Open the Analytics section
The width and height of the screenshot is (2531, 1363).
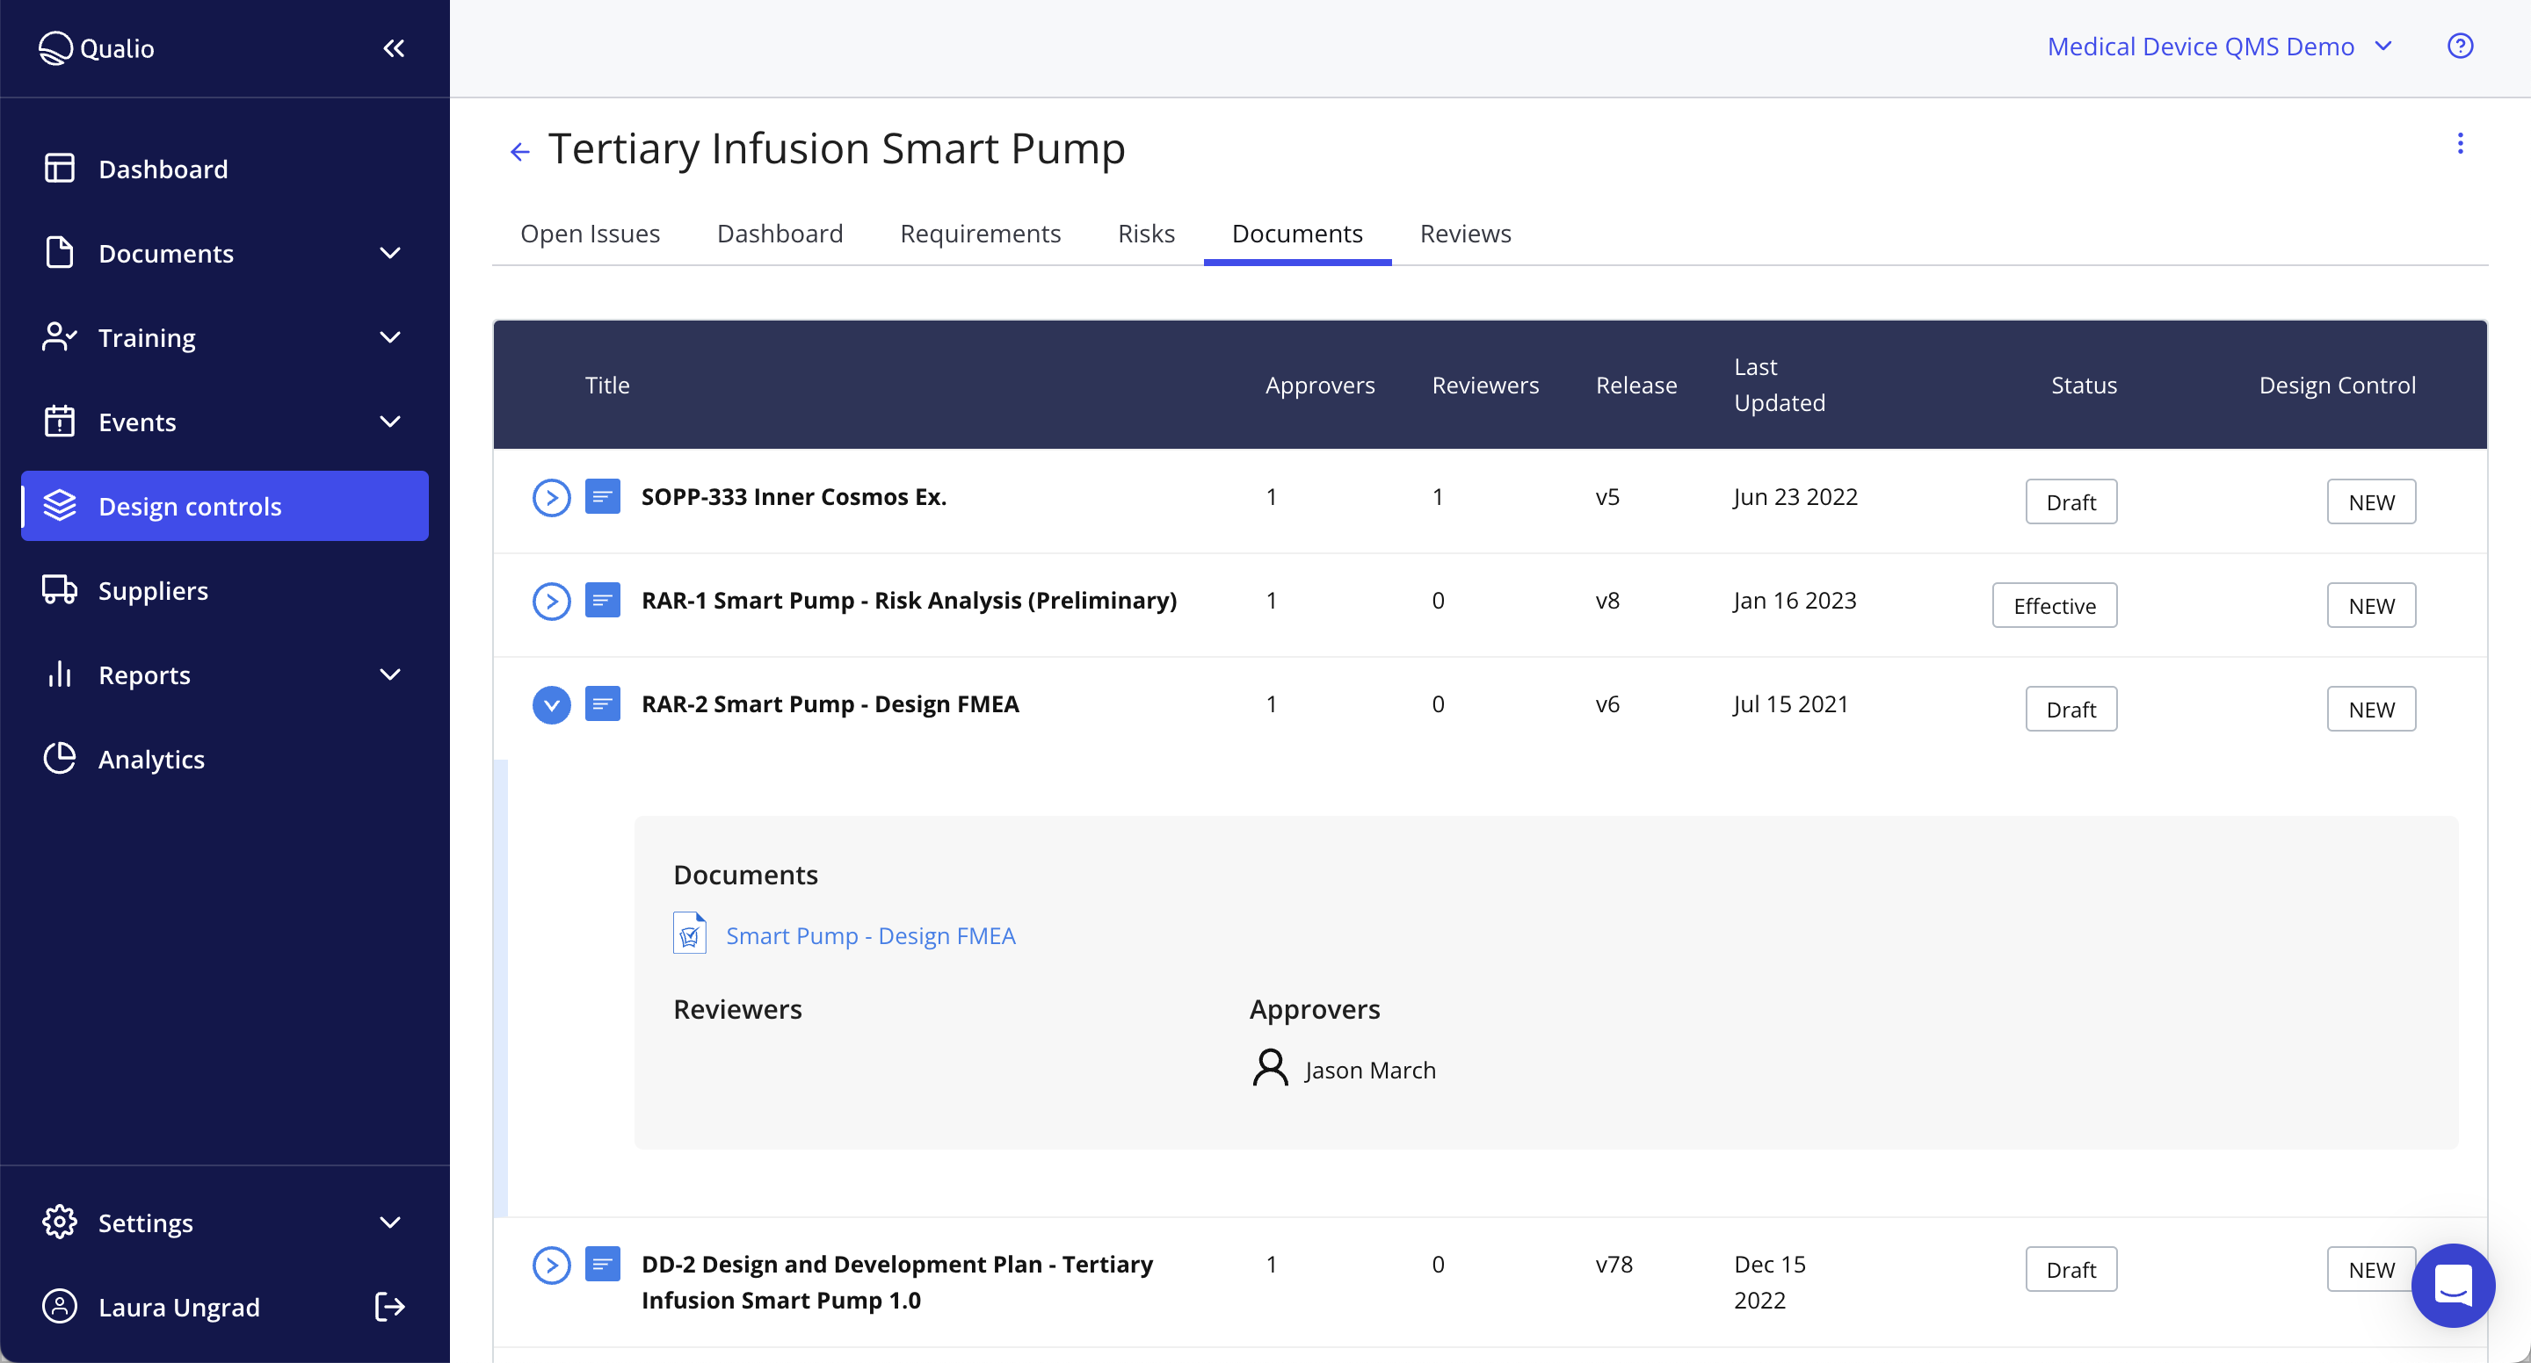150,758
